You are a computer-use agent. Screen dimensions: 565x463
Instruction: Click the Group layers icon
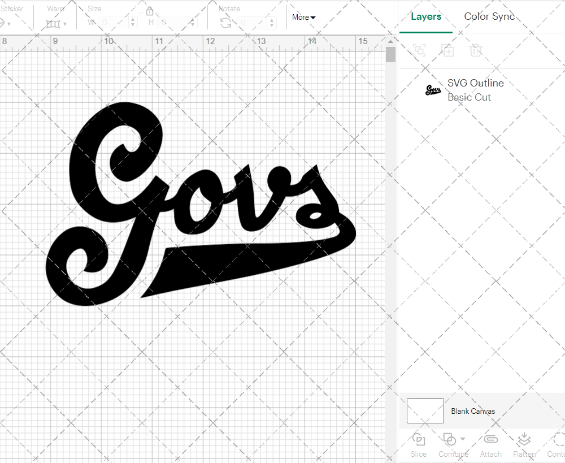tap(419, 50)
